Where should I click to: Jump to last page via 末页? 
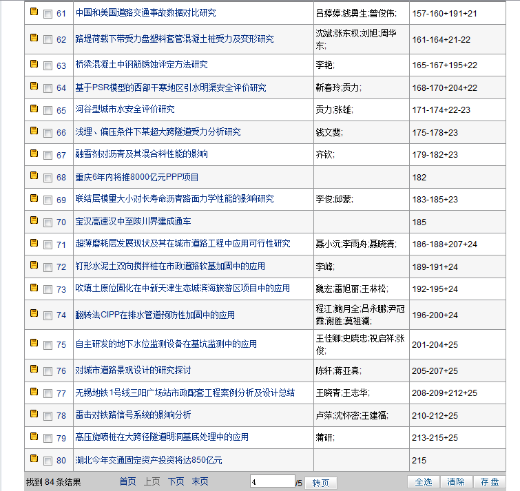coord(200,482)
